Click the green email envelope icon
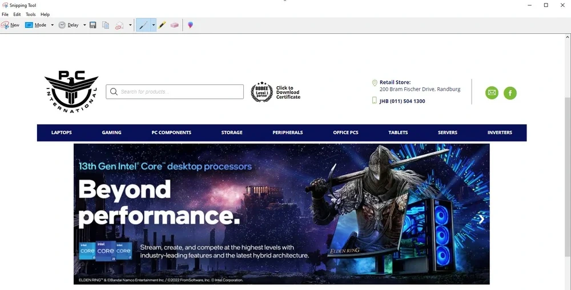The image size is (571, 290). click(x=492, y=93)
